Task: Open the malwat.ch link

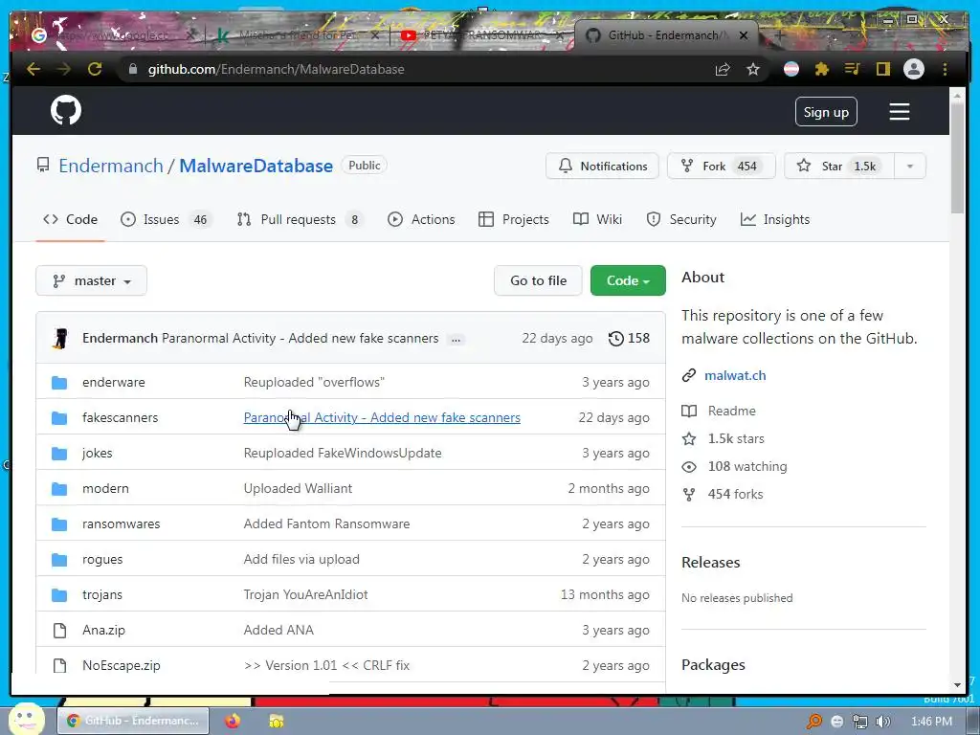Action: pyautogui.click(x=735, y=375)
